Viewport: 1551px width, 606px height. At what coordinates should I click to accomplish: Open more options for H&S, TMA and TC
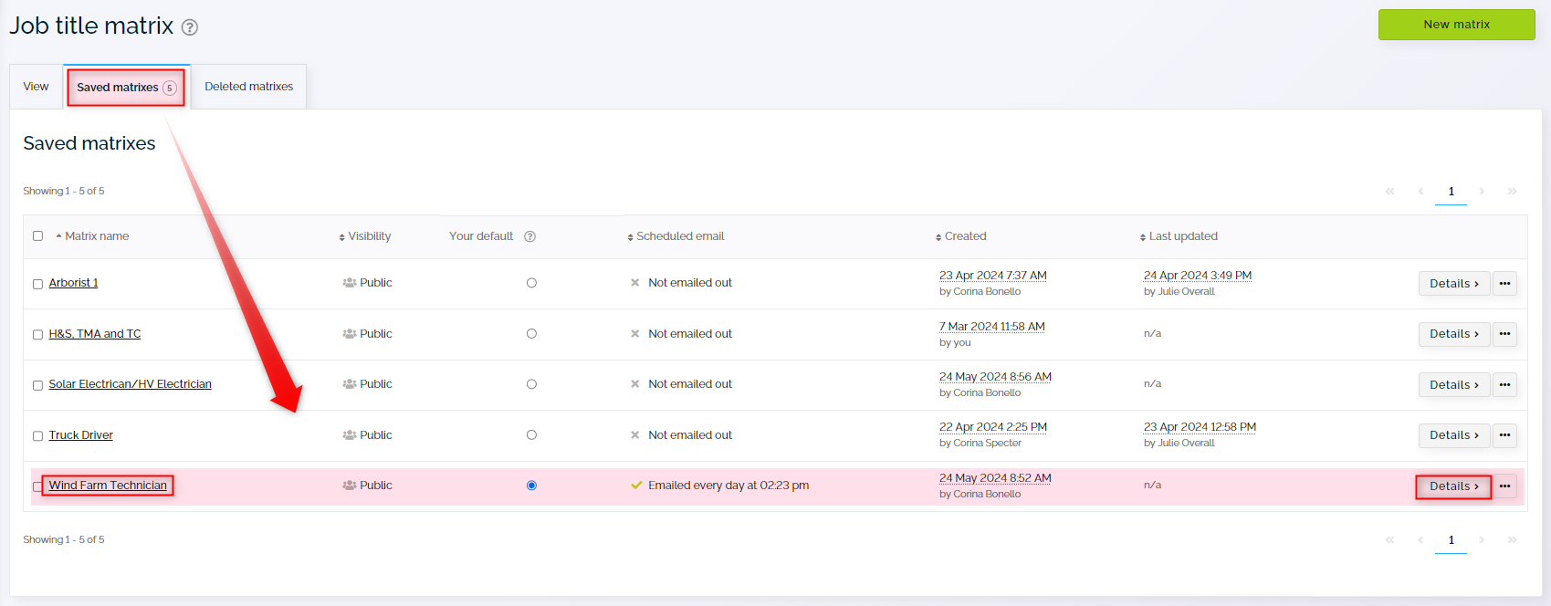(1504, 334)
